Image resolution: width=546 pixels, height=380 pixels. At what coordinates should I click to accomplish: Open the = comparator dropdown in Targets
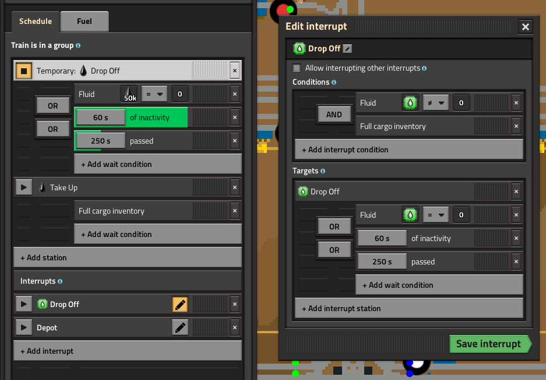point(436,215)
